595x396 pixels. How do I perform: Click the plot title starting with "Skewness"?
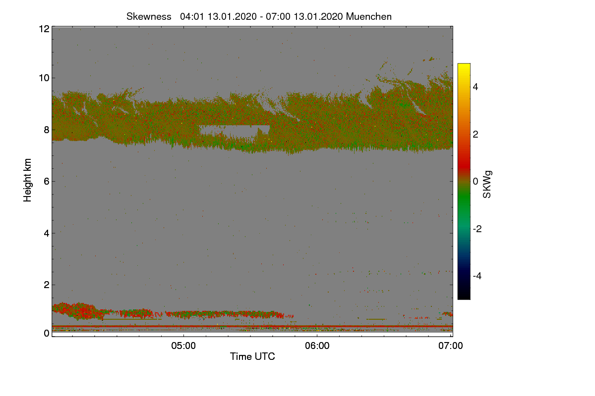pyautogui.click(x=259, y=16)
